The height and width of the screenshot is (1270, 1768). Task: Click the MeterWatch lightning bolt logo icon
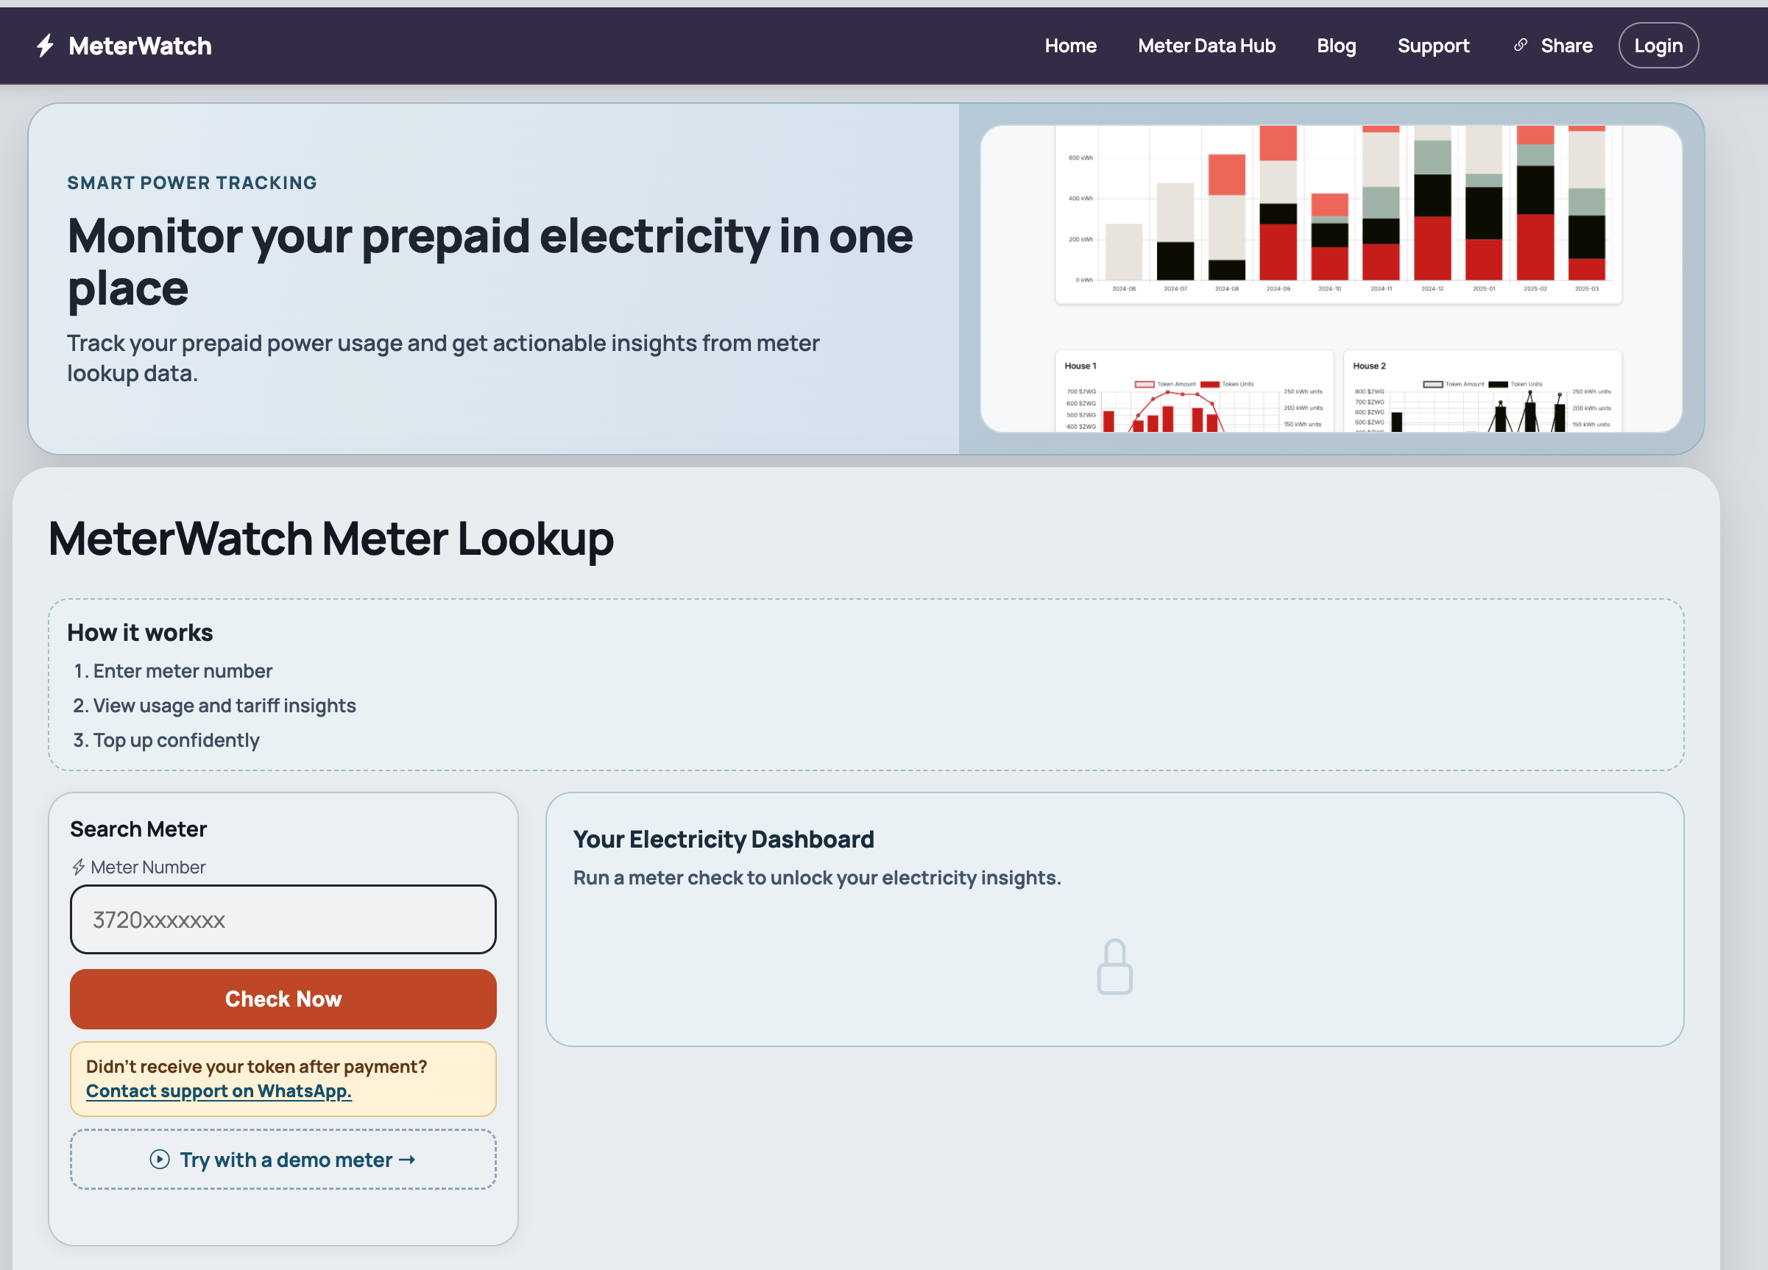coord(45,46)
